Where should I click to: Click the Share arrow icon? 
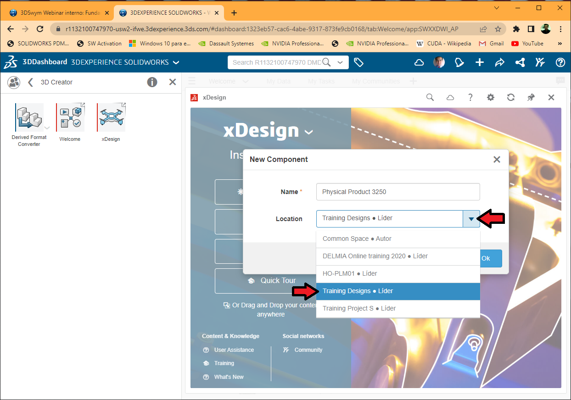(500, 62)
